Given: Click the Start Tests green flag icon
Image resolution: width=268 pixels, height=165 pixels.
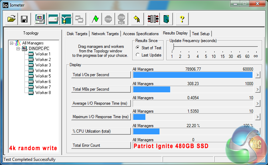Looking at the screenshot, I should (95, 19).
